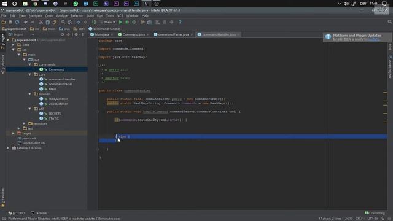Image resolution: width=393 pixels, height=221 pixels.
Task: Open the Navigate menu
Action: pyautogui.click(x=36, y=16)
